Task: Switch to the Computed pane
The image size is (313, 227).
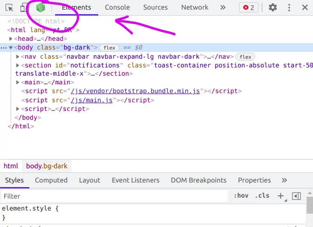Action: (51, 180)
